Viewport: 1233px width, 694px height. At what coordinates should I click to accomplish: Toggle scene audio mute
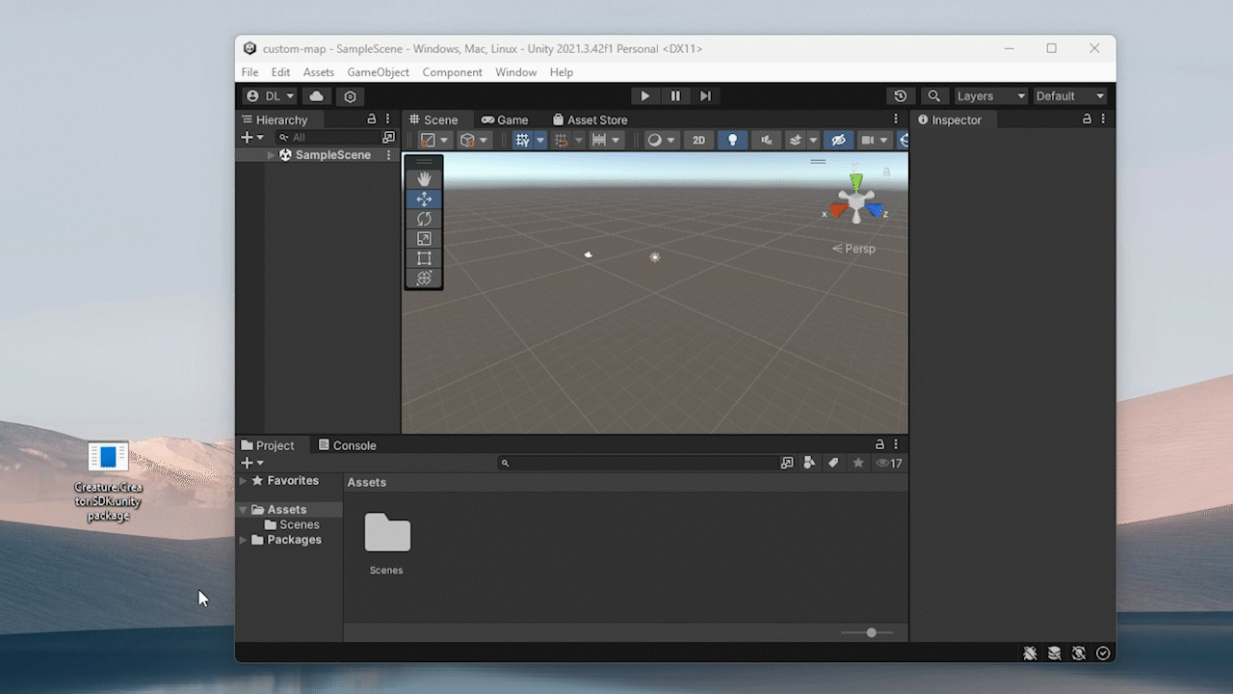(x=766, y=141)
